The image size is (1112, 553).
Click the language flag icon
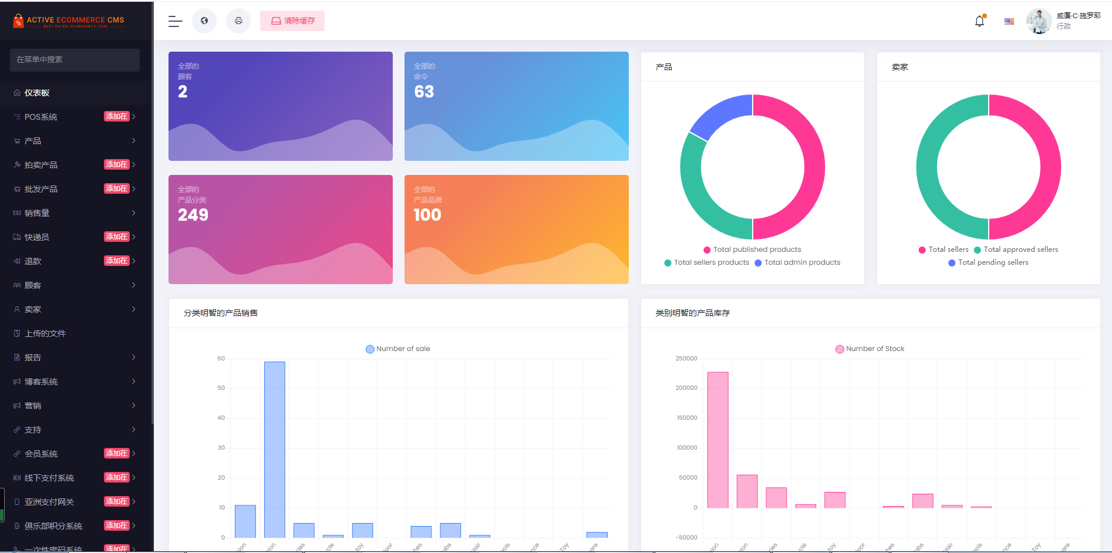click(x=1009, y=21)
